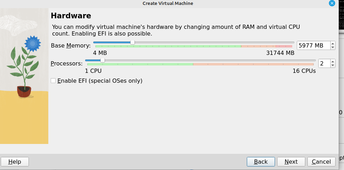Go Back to the previous wizard step
Image resolution: width=344 pixels, height=170 pixels.
pos(261,162)
